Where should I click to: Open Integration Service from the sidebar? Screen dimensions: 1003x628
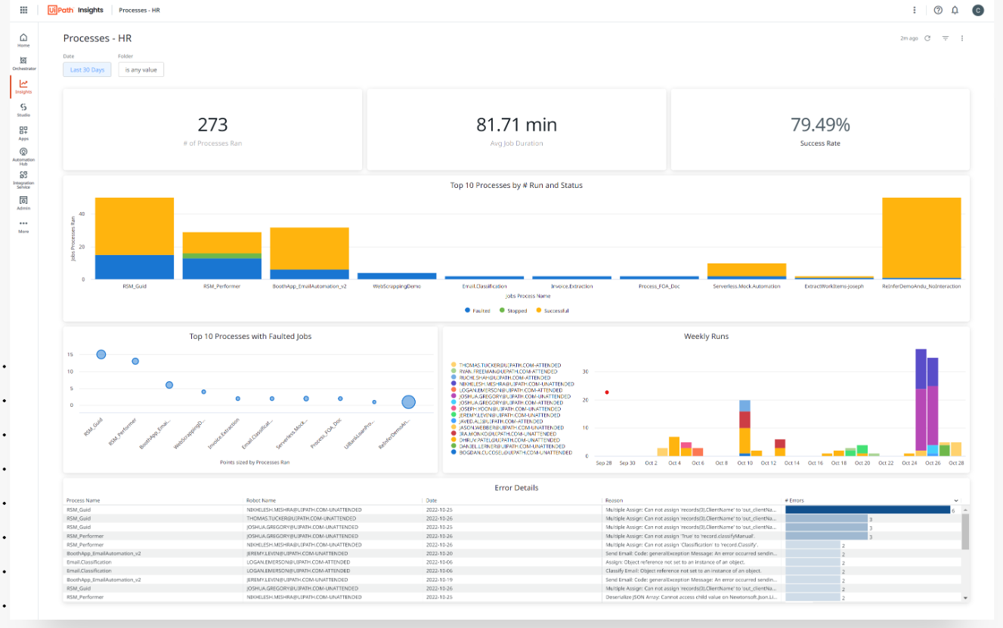[x=23, y=180]
